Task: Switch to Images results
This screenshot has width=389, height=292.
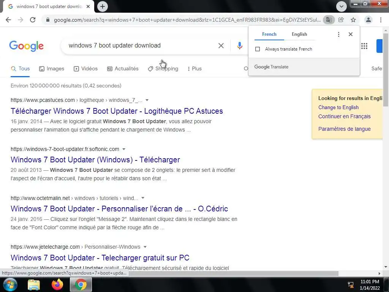Action: pyautogui.click(x=52, y=69)
